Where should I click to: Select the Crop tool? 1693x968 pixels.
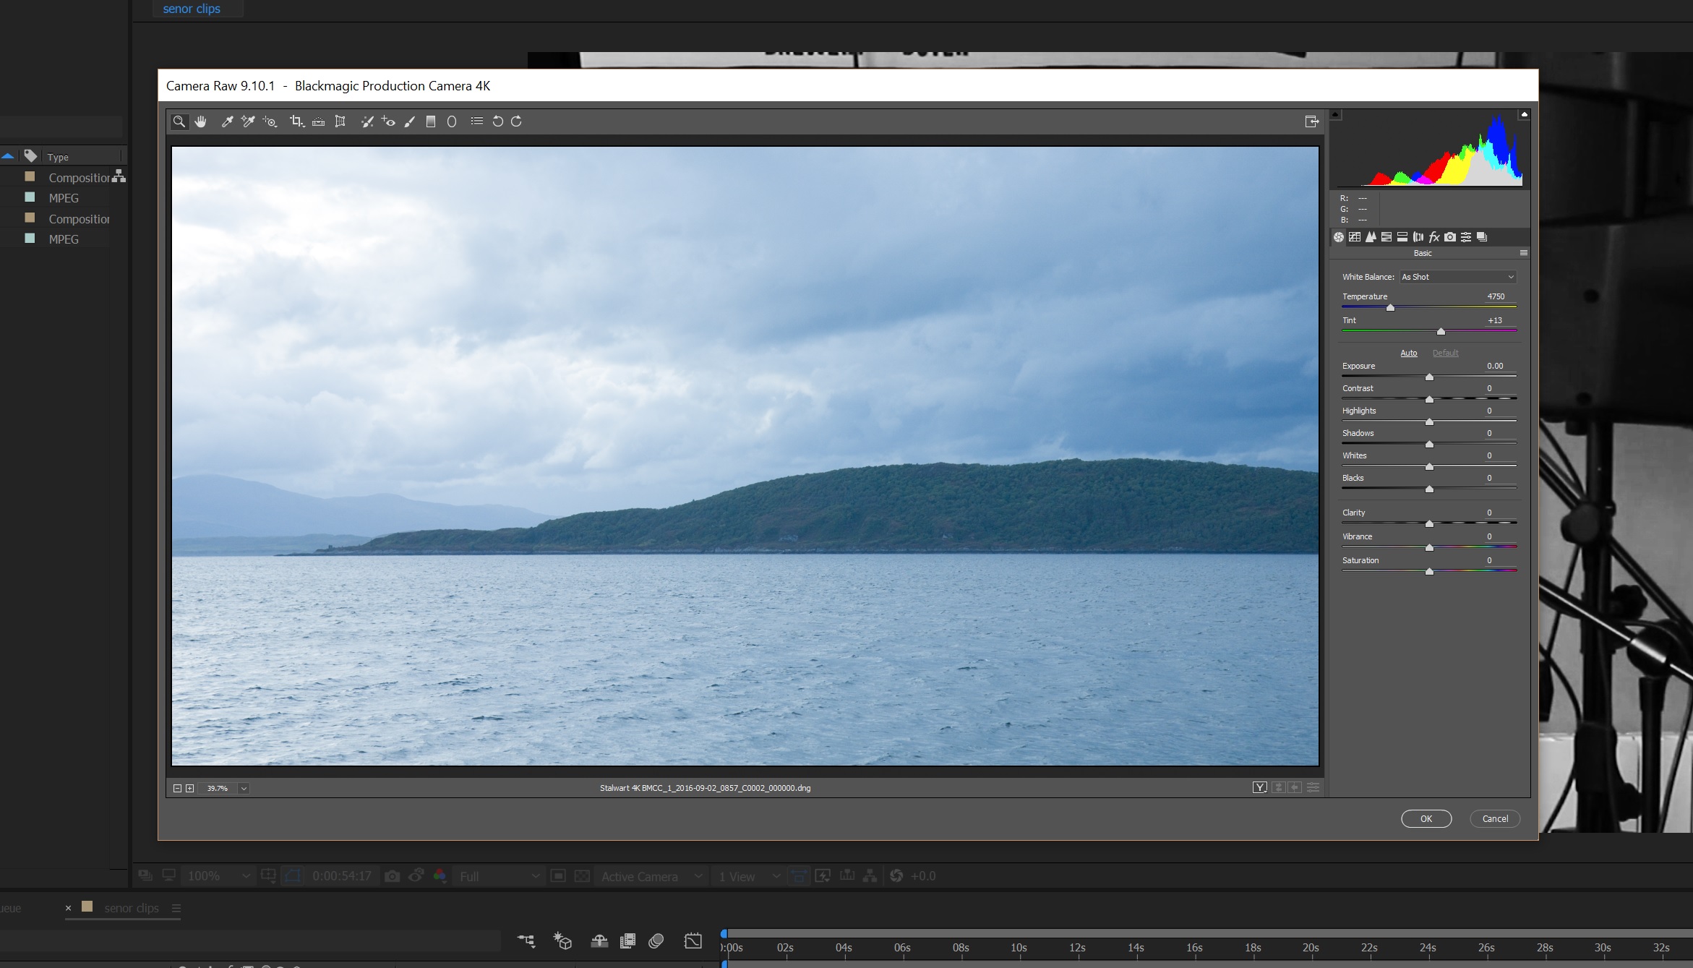click(296, 121)
